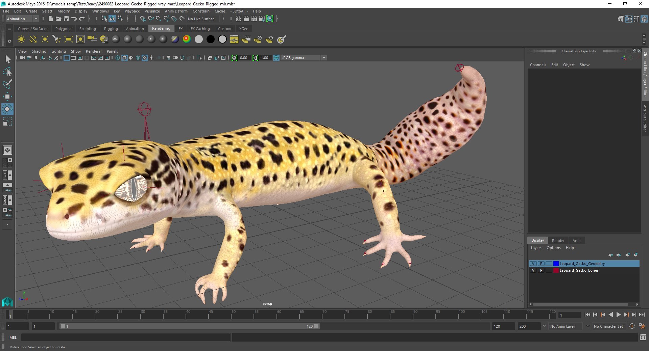Screen dimensions: 649x351
Task: Toggle visibility of Leopard_Gecko_Bones layer
Action: tap(533, 270)
